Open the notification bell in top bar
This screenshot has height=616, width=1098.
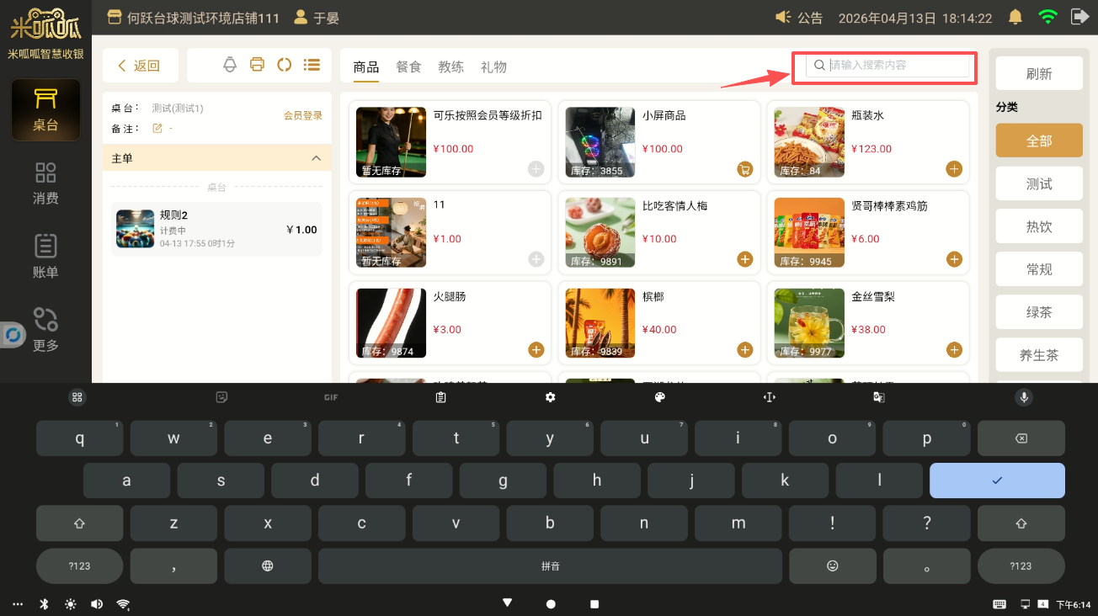coord(1015,17)
